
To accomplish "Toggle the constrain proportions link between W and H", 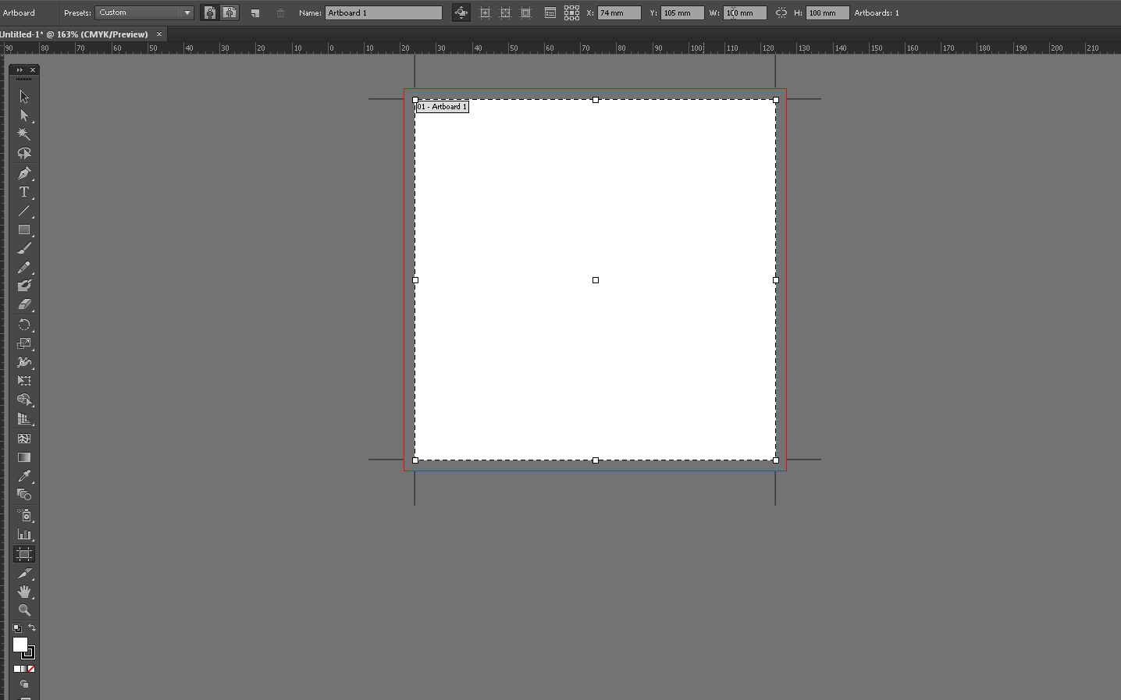I will coord(781,13).
